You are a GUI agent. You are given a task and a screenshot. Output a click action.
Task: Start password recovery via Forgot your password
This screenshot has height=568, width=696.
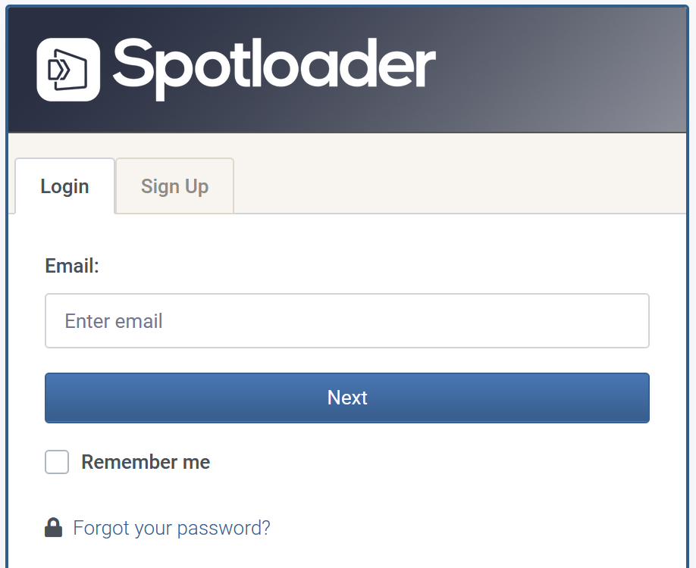(171, 528)
